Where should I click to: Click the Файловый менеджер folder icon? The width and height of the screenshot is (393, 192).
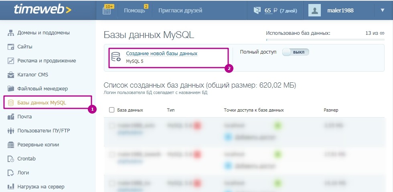(11, 89)
